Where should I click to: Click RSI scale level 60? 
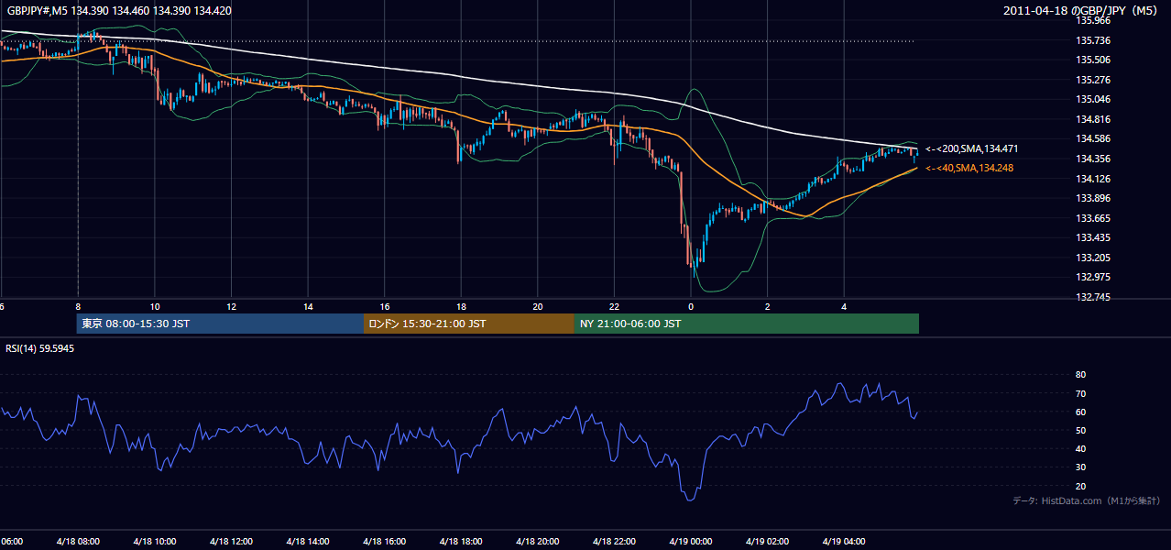pos(1081,412)
